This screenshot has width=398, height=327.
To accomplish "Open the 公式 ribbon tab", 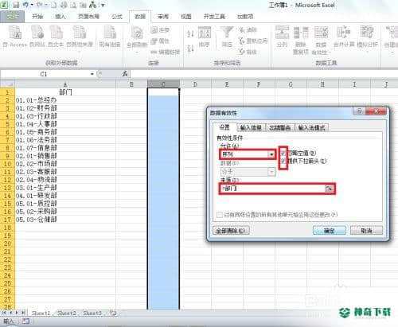I will click(x=117, y=17).
